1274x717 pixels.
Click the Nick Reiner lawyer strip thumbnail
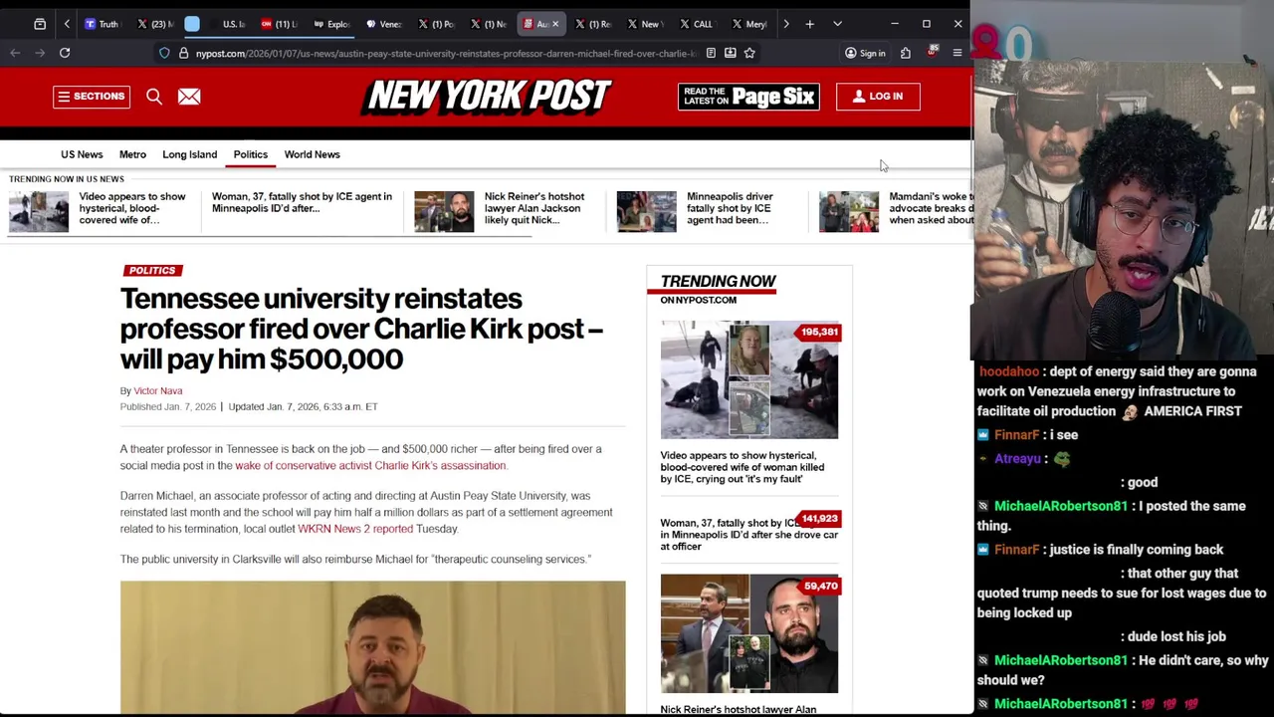pyautogui.click(x=444, y=212)
